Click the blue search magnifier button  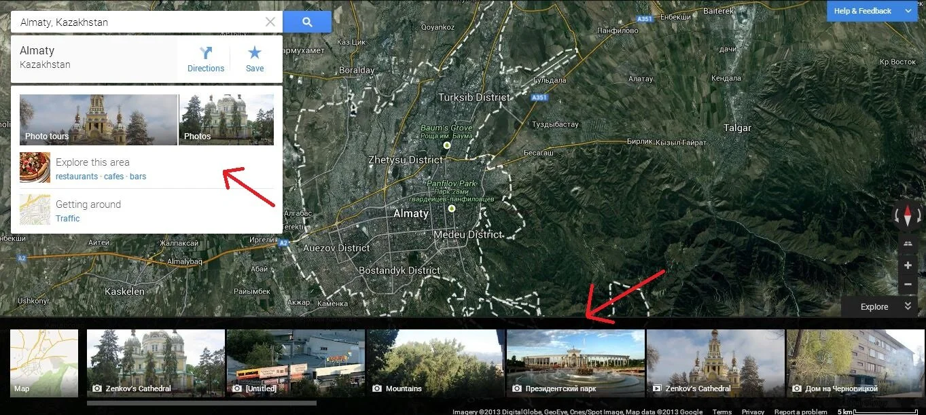[307, 22]
